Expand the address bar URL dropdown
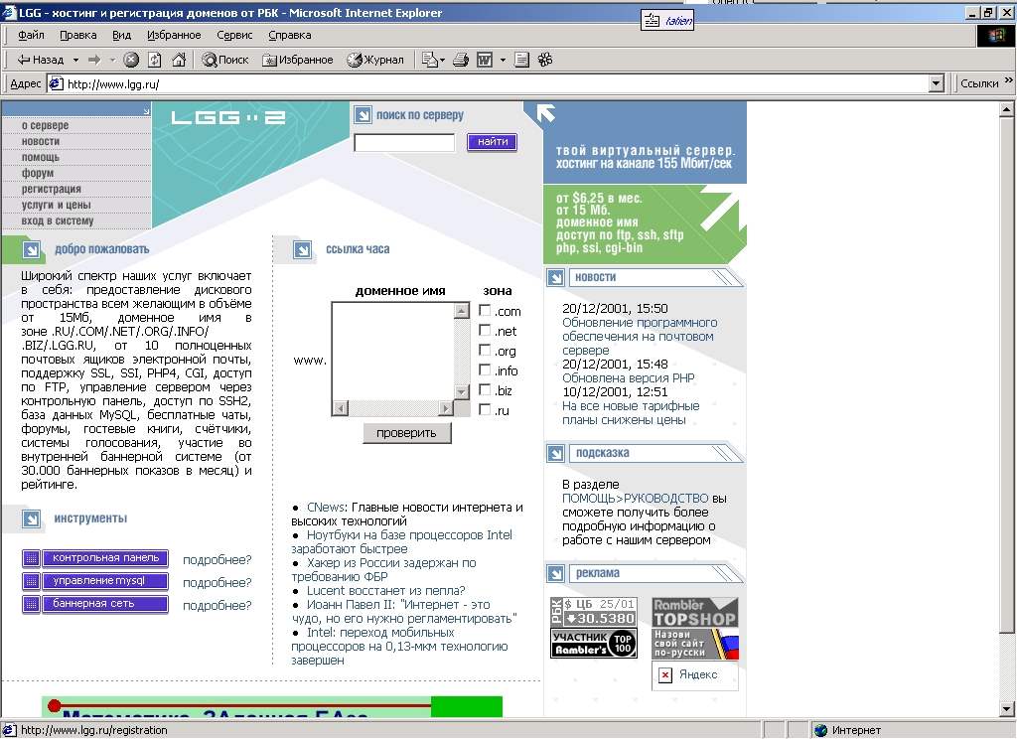1017x739 pixels. tap(936, 83)
